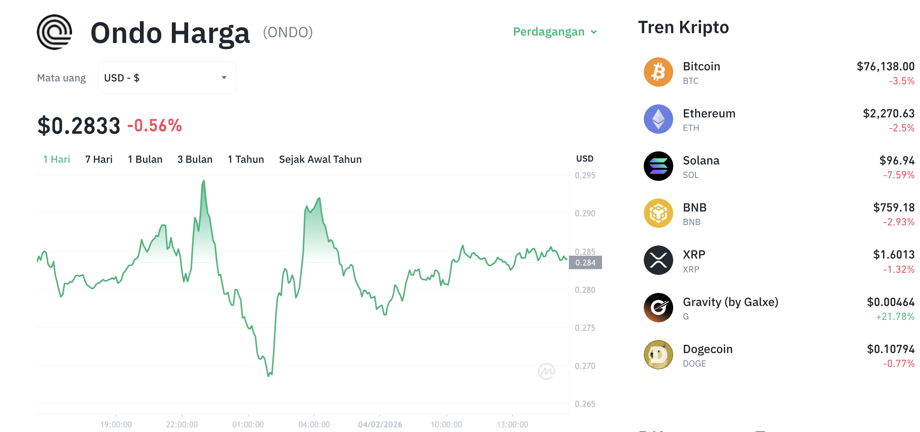This screenshot has height=432, width=920.
Task: Switch to 1 Bulan chart view
Action: [x=145, y=159]
